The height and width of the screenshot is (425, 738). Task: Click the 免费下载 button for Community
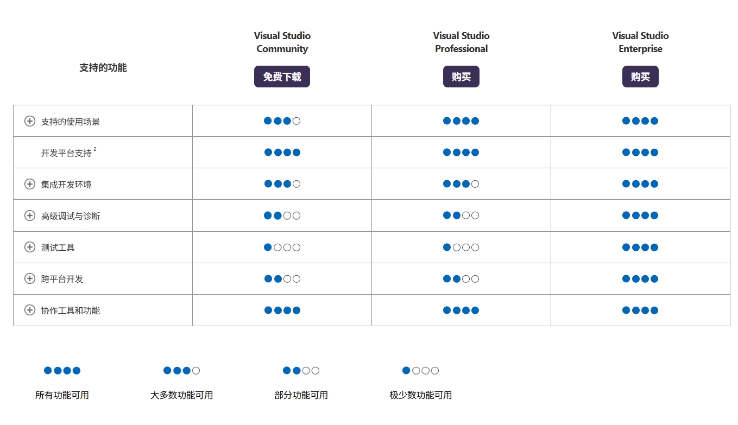282,77
